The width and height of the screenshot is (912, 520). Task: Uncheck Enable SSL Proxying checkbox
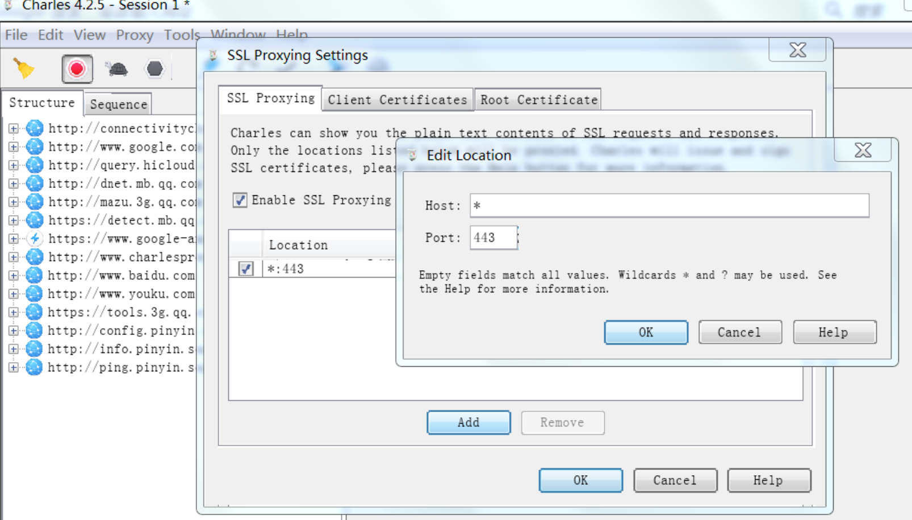pyautogui.click(x=240, y=200)
